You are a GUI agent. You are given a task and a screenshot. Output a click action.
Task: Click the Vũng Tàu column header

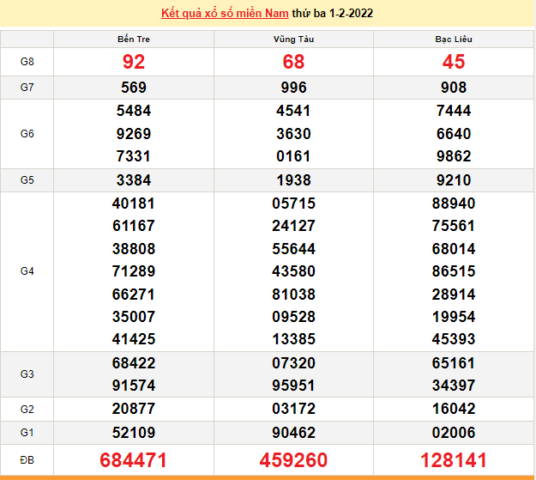293,39
